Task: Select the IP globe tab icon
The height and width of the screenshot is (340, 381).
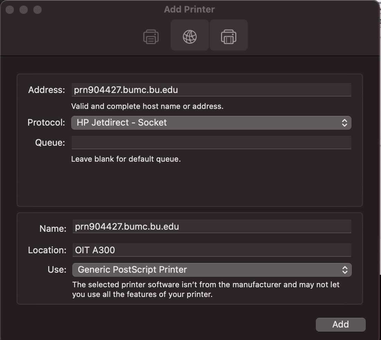Action: 190,35
